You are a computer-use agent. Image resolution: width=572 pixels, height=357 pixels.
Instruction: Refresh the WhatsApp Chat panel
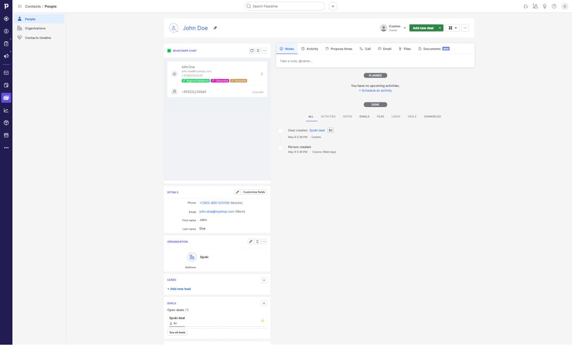252,50
